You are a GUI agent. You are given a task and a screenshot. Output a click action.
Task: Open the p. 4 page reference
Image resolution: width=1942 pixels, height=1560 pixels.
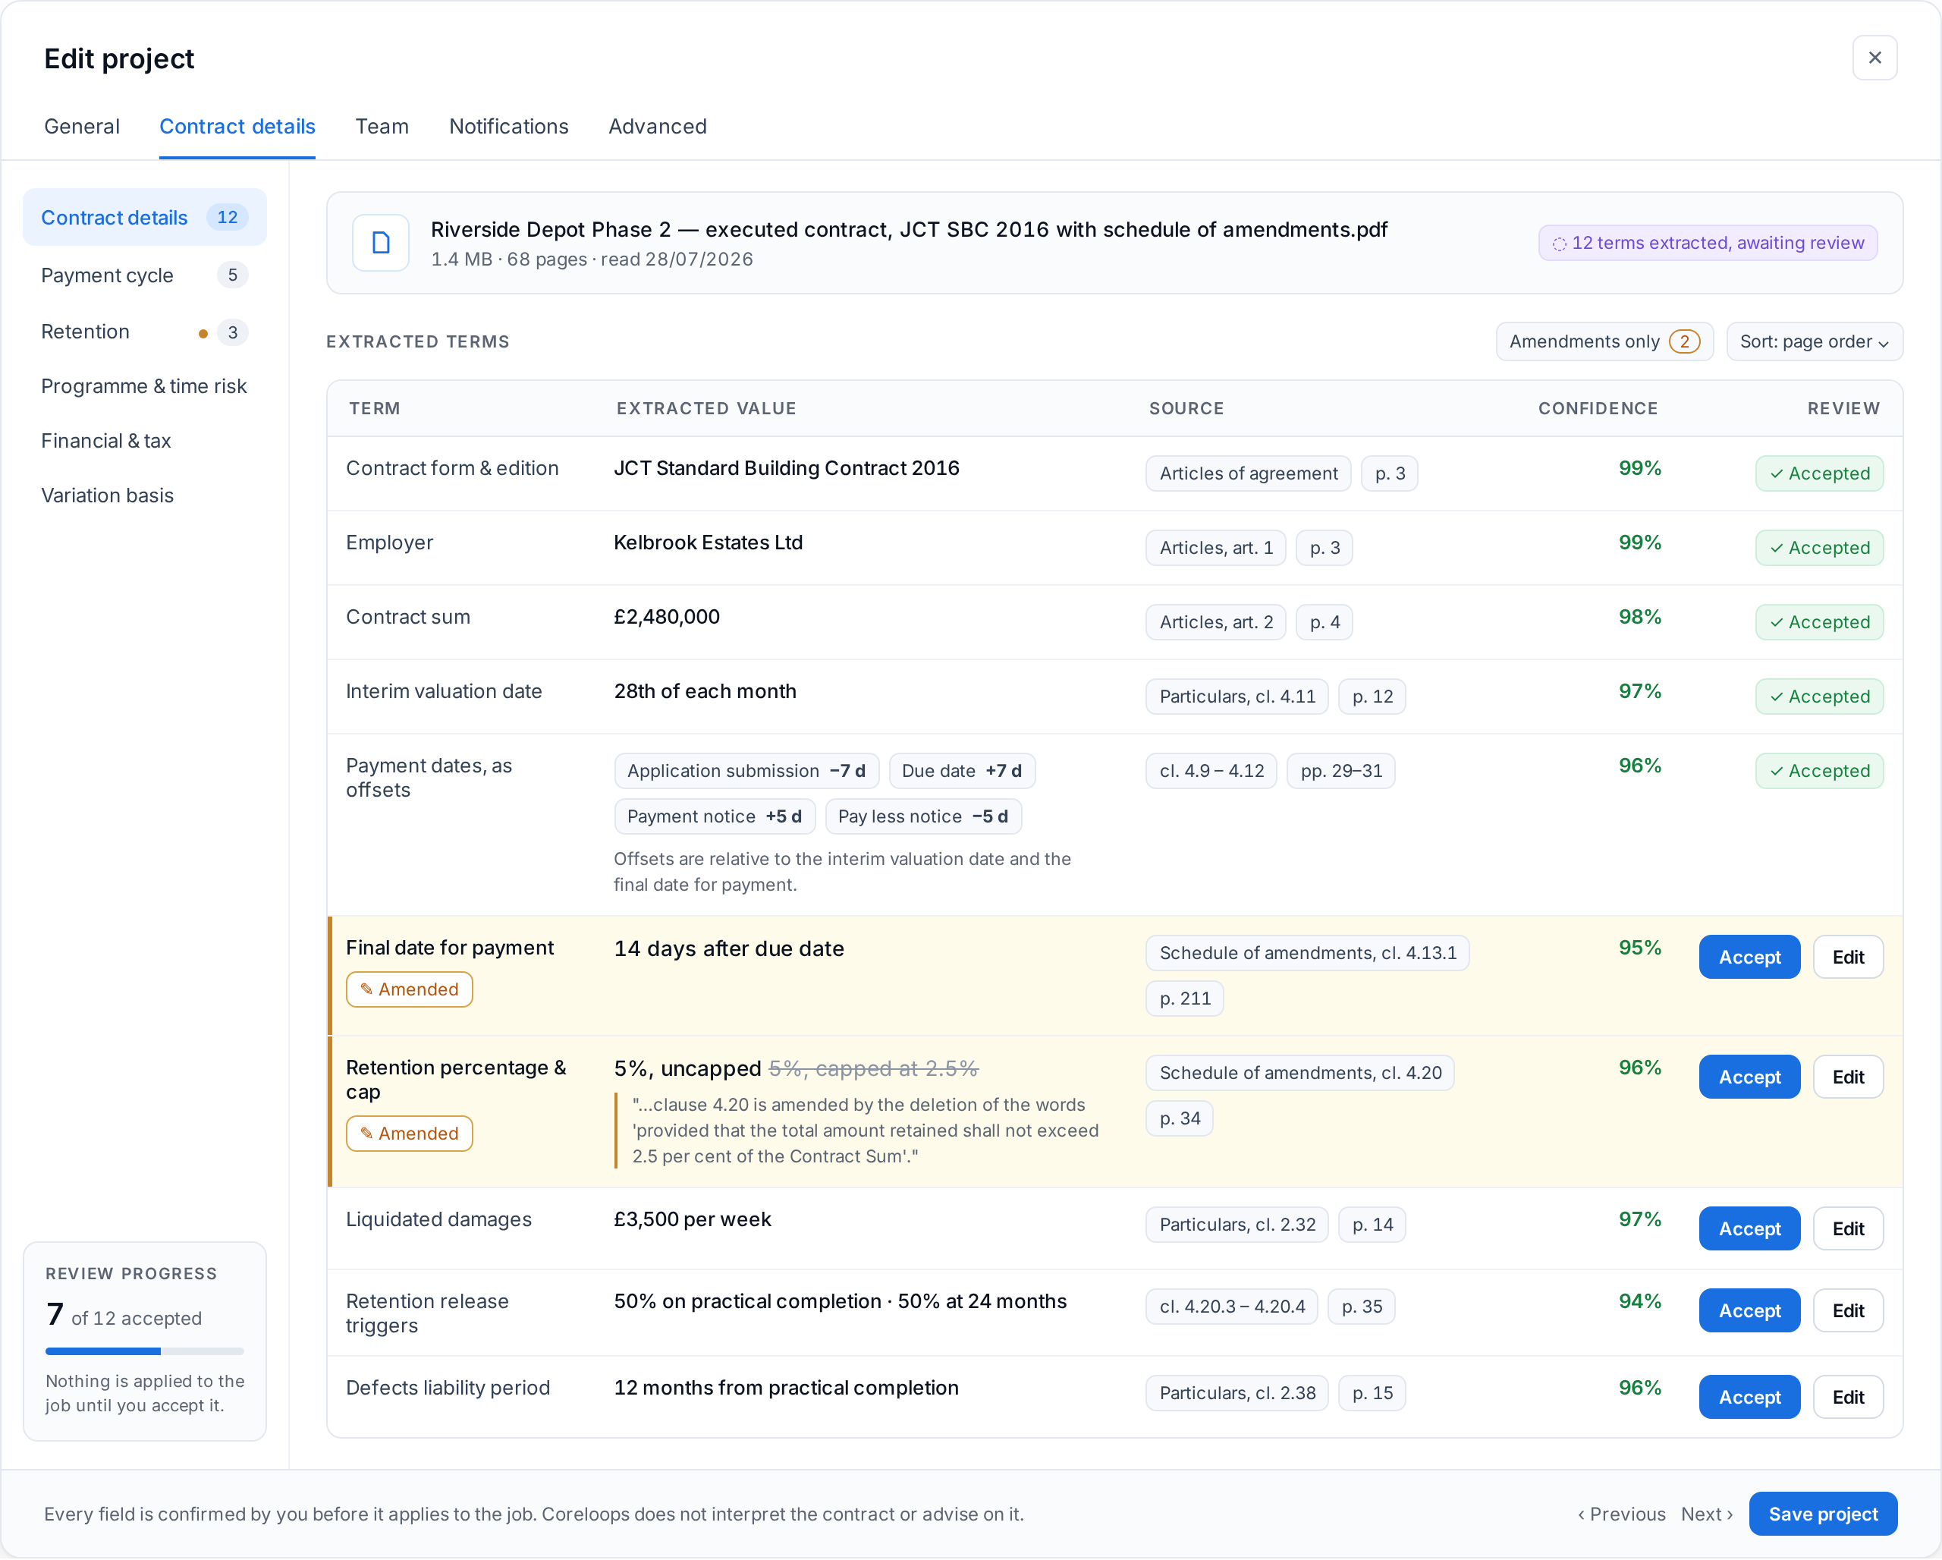coord(1324,622)
